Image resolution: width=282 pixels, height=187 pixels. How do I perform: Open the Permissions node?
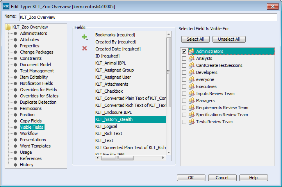click(31, 108)
